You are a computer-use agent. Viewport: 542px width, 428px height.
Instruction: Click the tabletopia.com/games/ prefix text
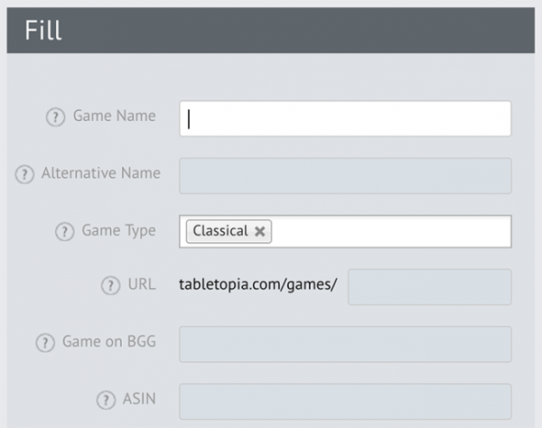point(258,286)
